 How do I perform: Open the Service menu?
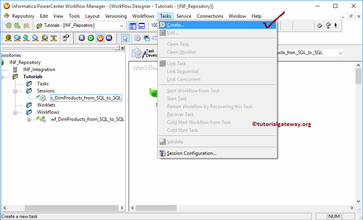tap(184, 16)
